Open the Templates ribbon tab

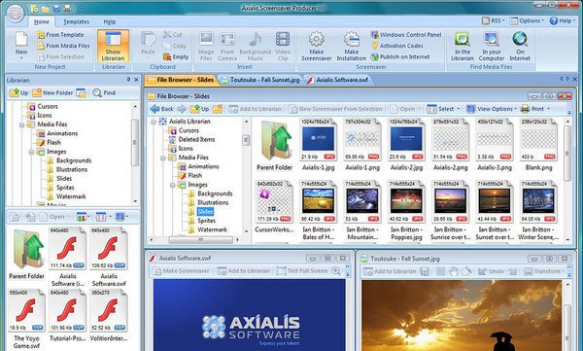(x=76, y=22)
